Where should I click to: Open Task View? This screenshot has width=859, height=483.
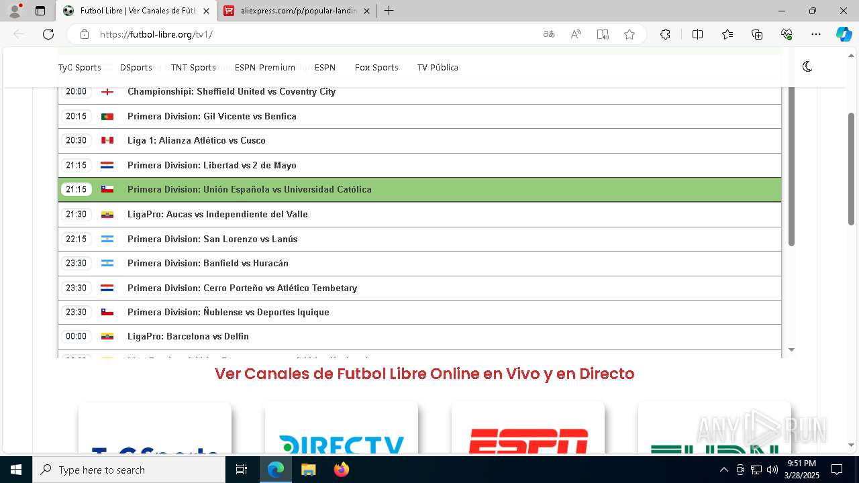coord(242,470)
